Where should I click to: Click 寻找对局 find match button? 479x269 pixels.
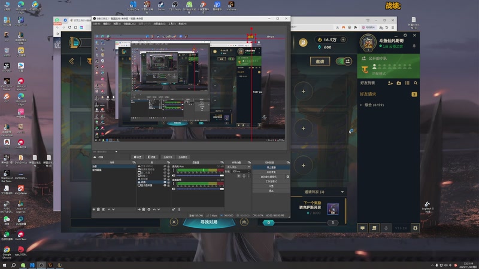pos(209,222)
